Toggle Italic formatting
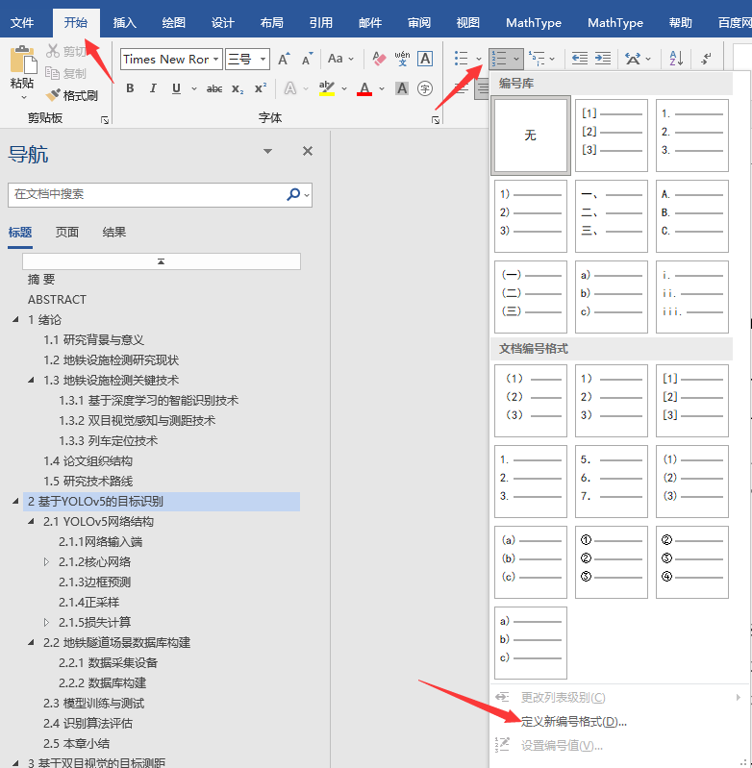Screen dimensions: 752x768 153,88
